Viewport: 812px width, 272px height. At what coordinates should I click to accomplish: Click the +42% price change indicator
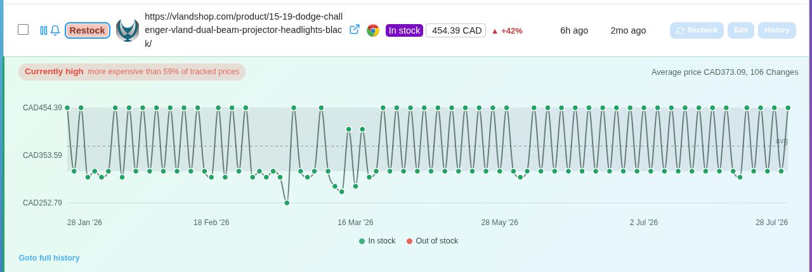(x=507, y=30)
